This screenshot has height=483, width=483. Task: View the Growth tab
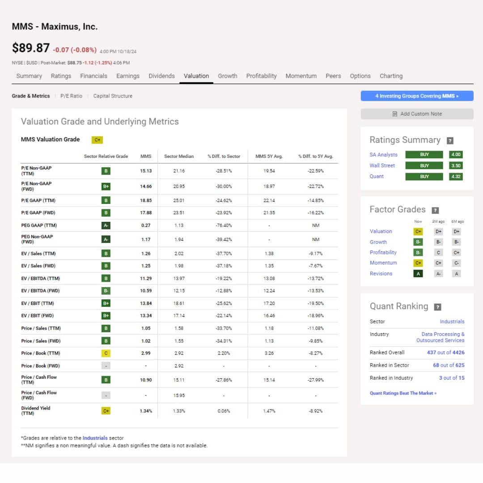click(228, 76)
